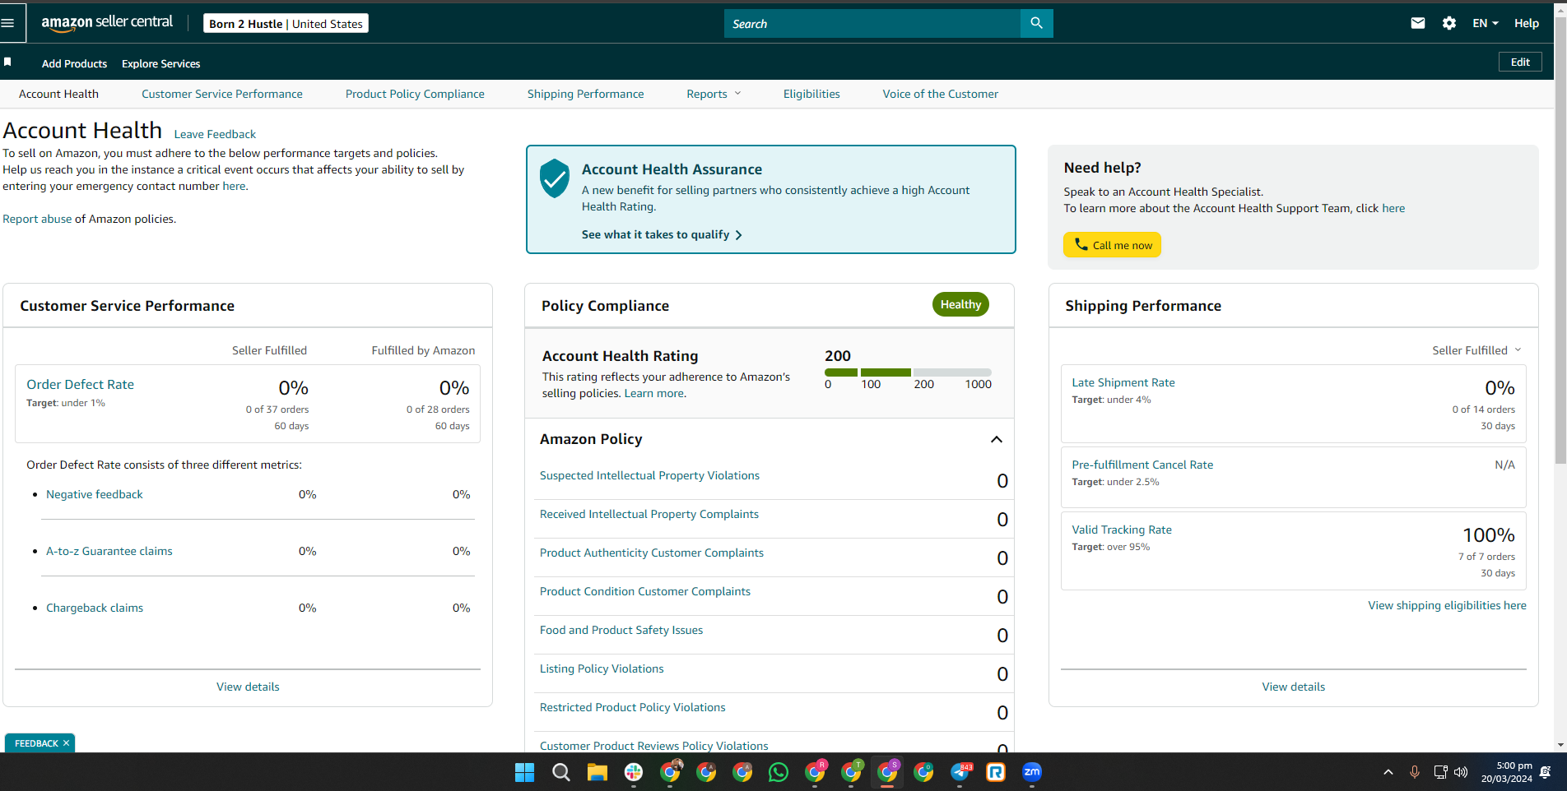Close the FEEDBACK tab with its X
This screenshot has width=1567, height=791.
coord(67,743)
